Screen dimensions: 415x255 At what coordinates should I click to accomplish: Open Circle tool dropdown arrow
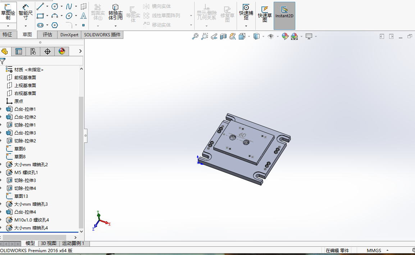tap(61, 6)
